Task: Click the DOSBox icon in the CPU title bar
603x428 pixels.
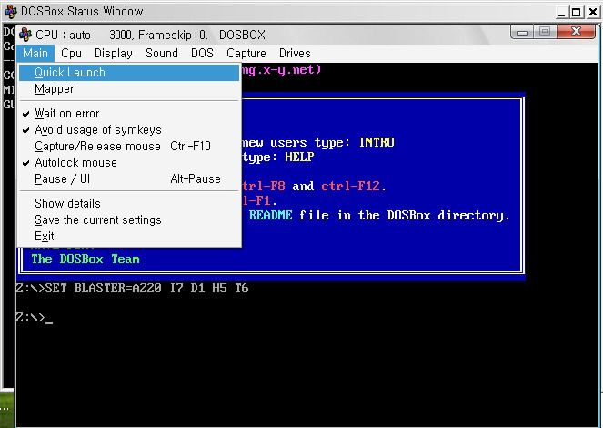Action: pos(25,35)
